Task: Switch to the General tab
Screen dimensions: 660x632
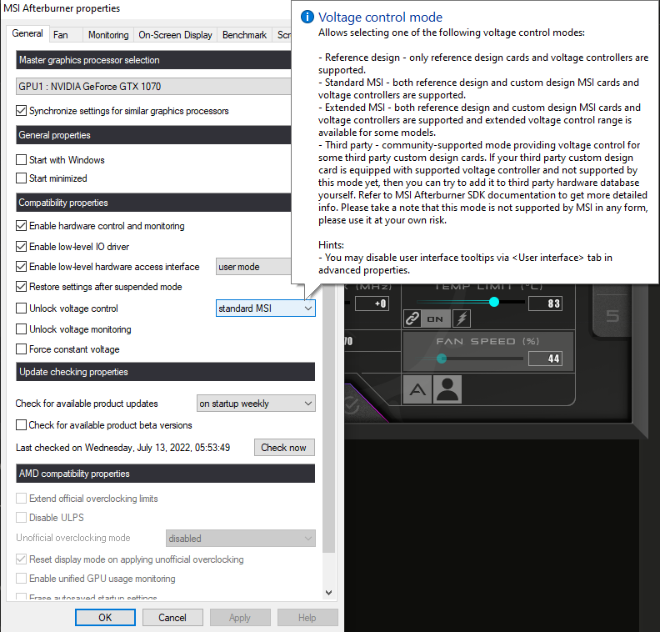Action: pos(27,33)
